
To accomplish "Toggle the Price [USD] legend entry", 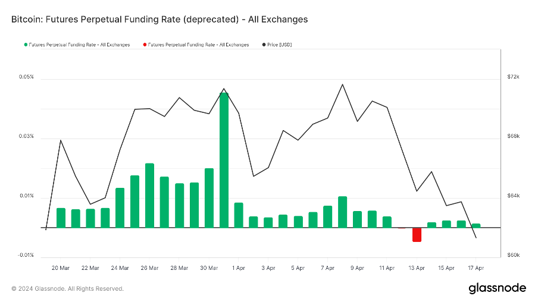I will (277, 45).
